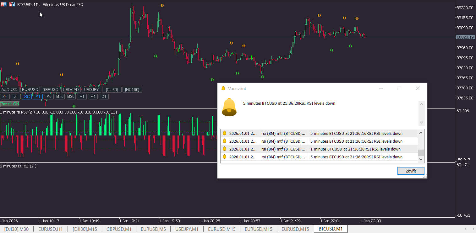The height and width of the screenshot is (233, 476).
Task: Switch to the USDJPY,M1 chart tab
Action: point(187,229)
